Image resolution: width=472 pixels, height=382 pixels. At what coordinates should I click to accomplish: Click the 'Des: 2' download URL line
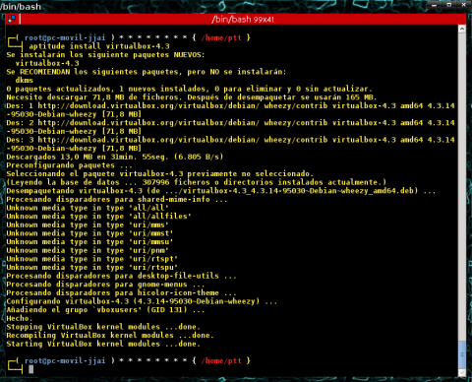230,127
